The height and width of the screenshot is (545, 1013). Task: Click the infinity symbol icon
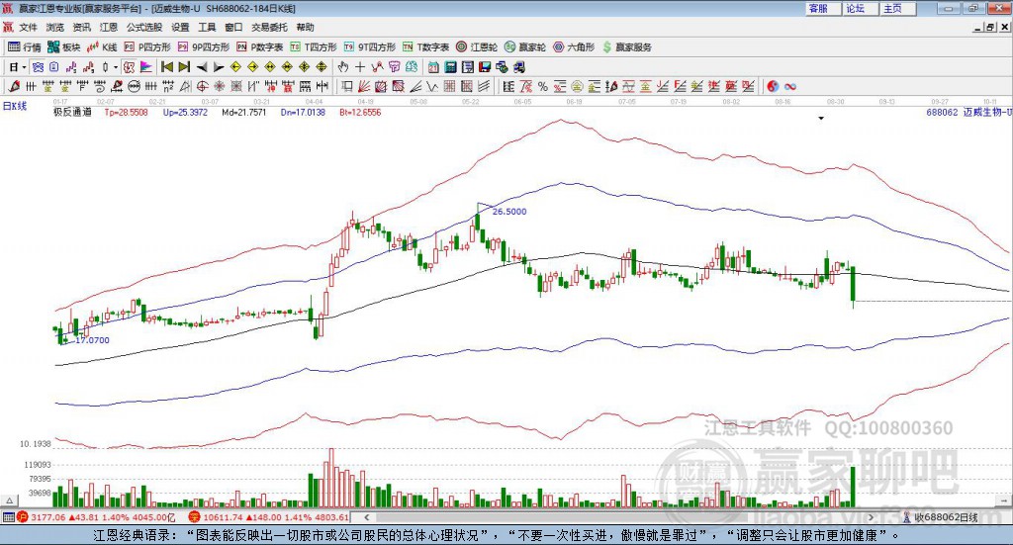[x=789, y=86]
